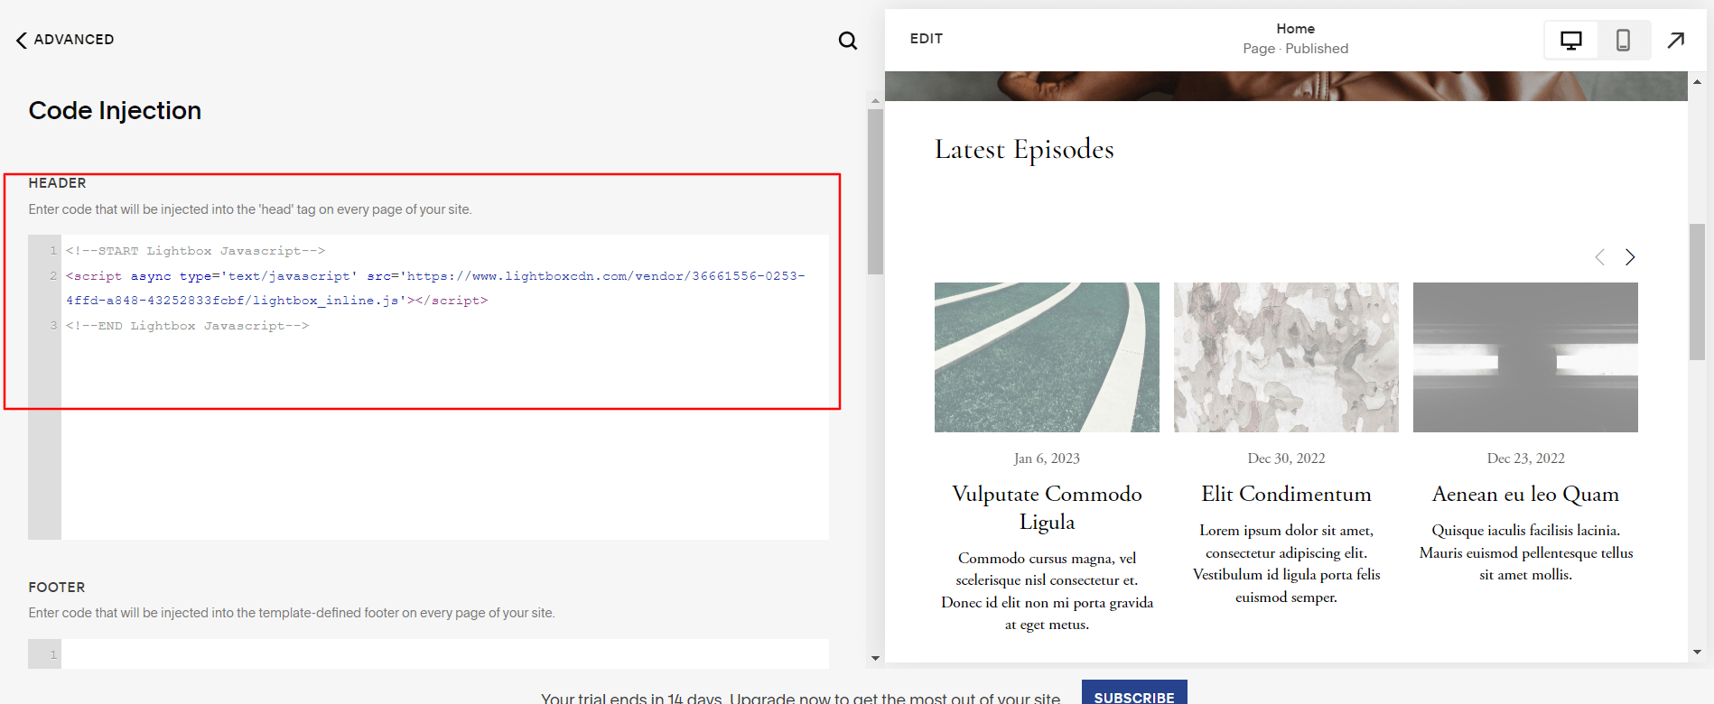Click the Jan 6, 2023 date

(x=1047, y=459)
